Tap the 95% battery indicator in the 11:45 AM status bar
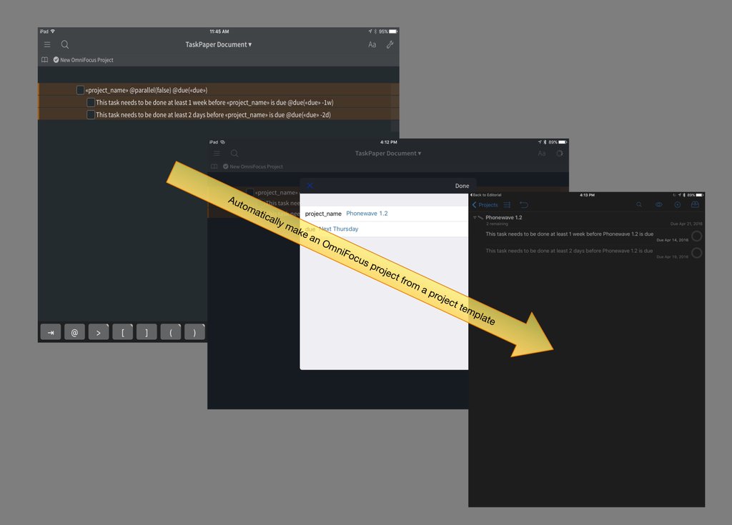The image size is (732, 525). 388,31
